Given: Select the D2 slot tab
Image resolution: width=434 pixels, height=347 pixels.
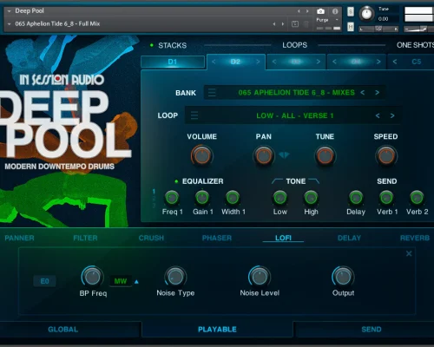Looking at the screenshot, I should click(235, 62).
